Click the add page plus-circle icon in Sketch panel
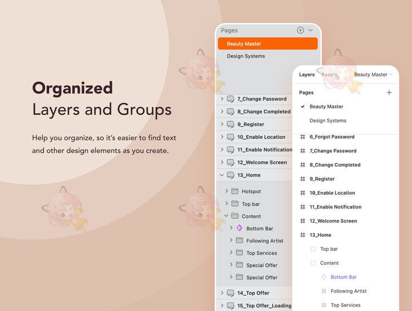 click(x=300, y=30)
